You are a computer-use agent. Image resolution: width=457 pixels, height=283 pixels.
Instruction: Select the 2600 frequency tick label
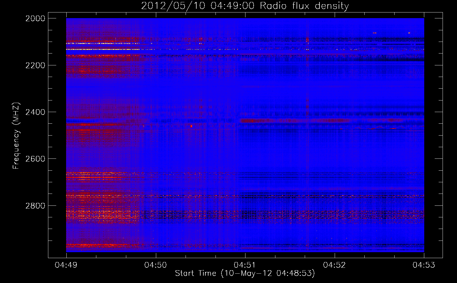click(x=35, y=159)
